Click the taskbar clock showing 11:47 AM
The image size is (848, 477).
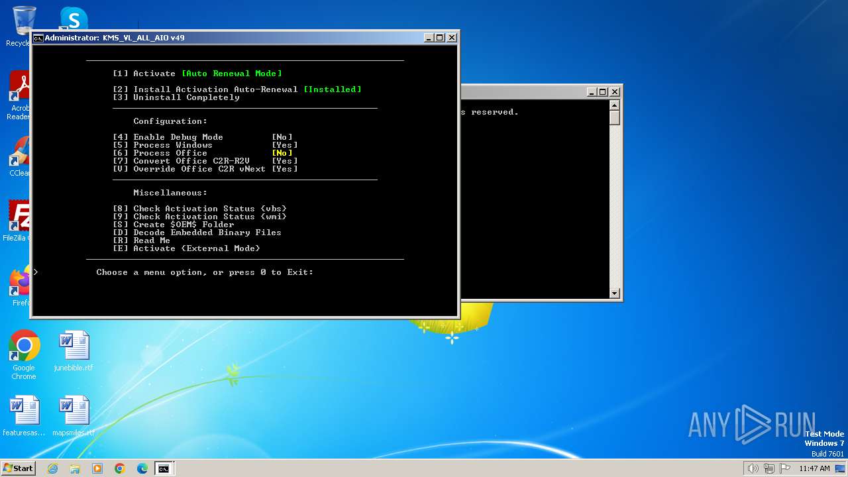pos(814,468)
